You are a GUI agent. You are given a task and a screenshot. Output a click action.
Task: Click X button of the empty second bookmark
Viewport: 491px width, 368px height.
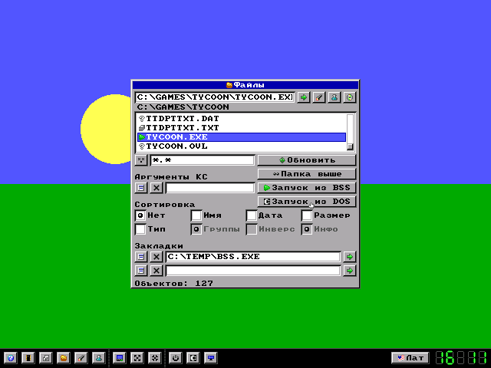(x=157, y=271)
